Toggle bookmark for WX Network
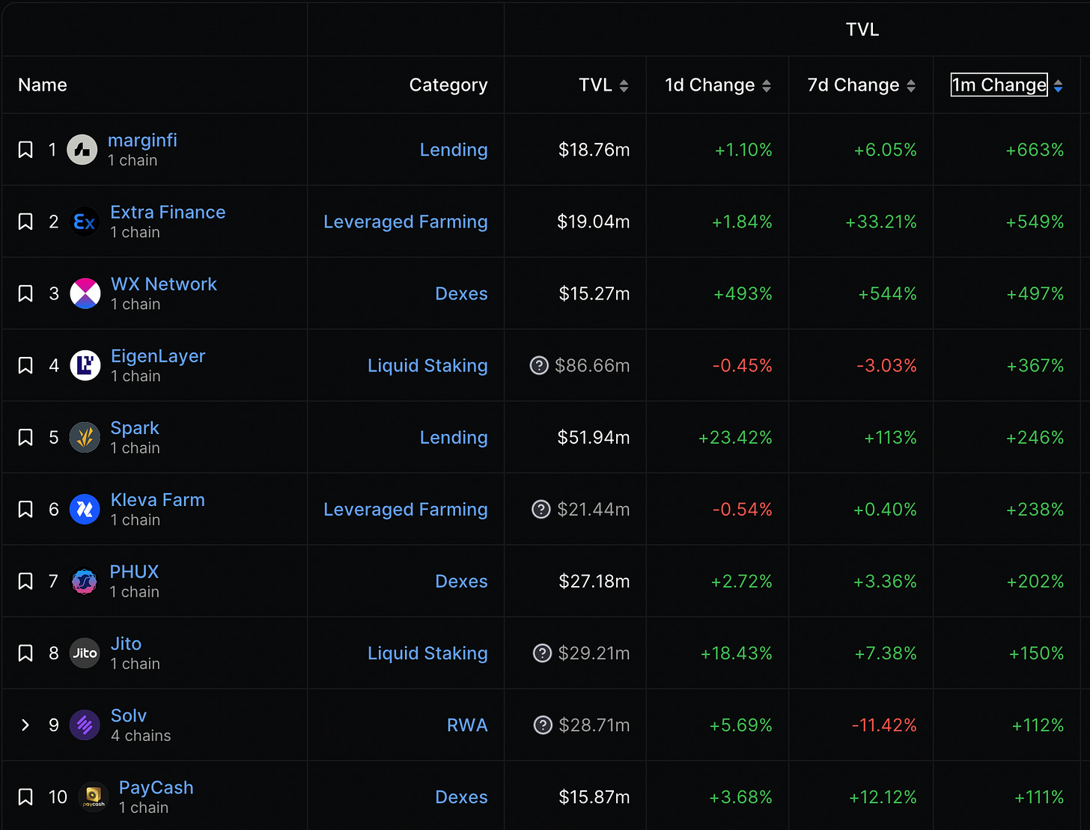This screenshot has height=830, width=1090. (25, 293)
